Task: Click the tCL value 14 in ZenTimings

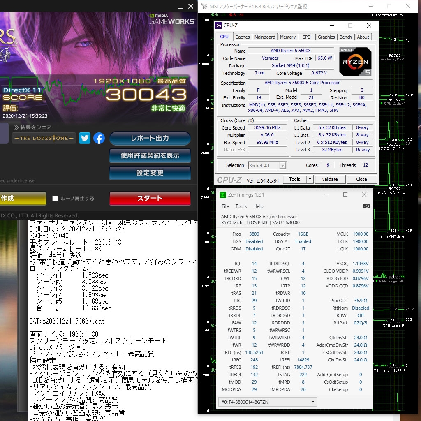Action: 254,264
